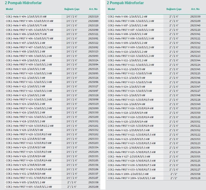Screen dimensions: 206x190
Task: Select row COE2- Helix V 627-1/25/E/K/S/5,5 kW
Action: click(156, 157)
